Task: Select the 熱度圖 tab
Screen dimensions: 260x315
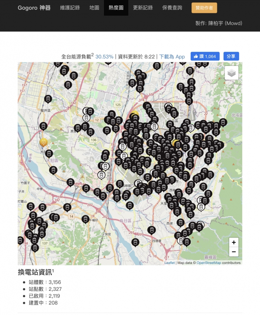Action: (116, 8)
